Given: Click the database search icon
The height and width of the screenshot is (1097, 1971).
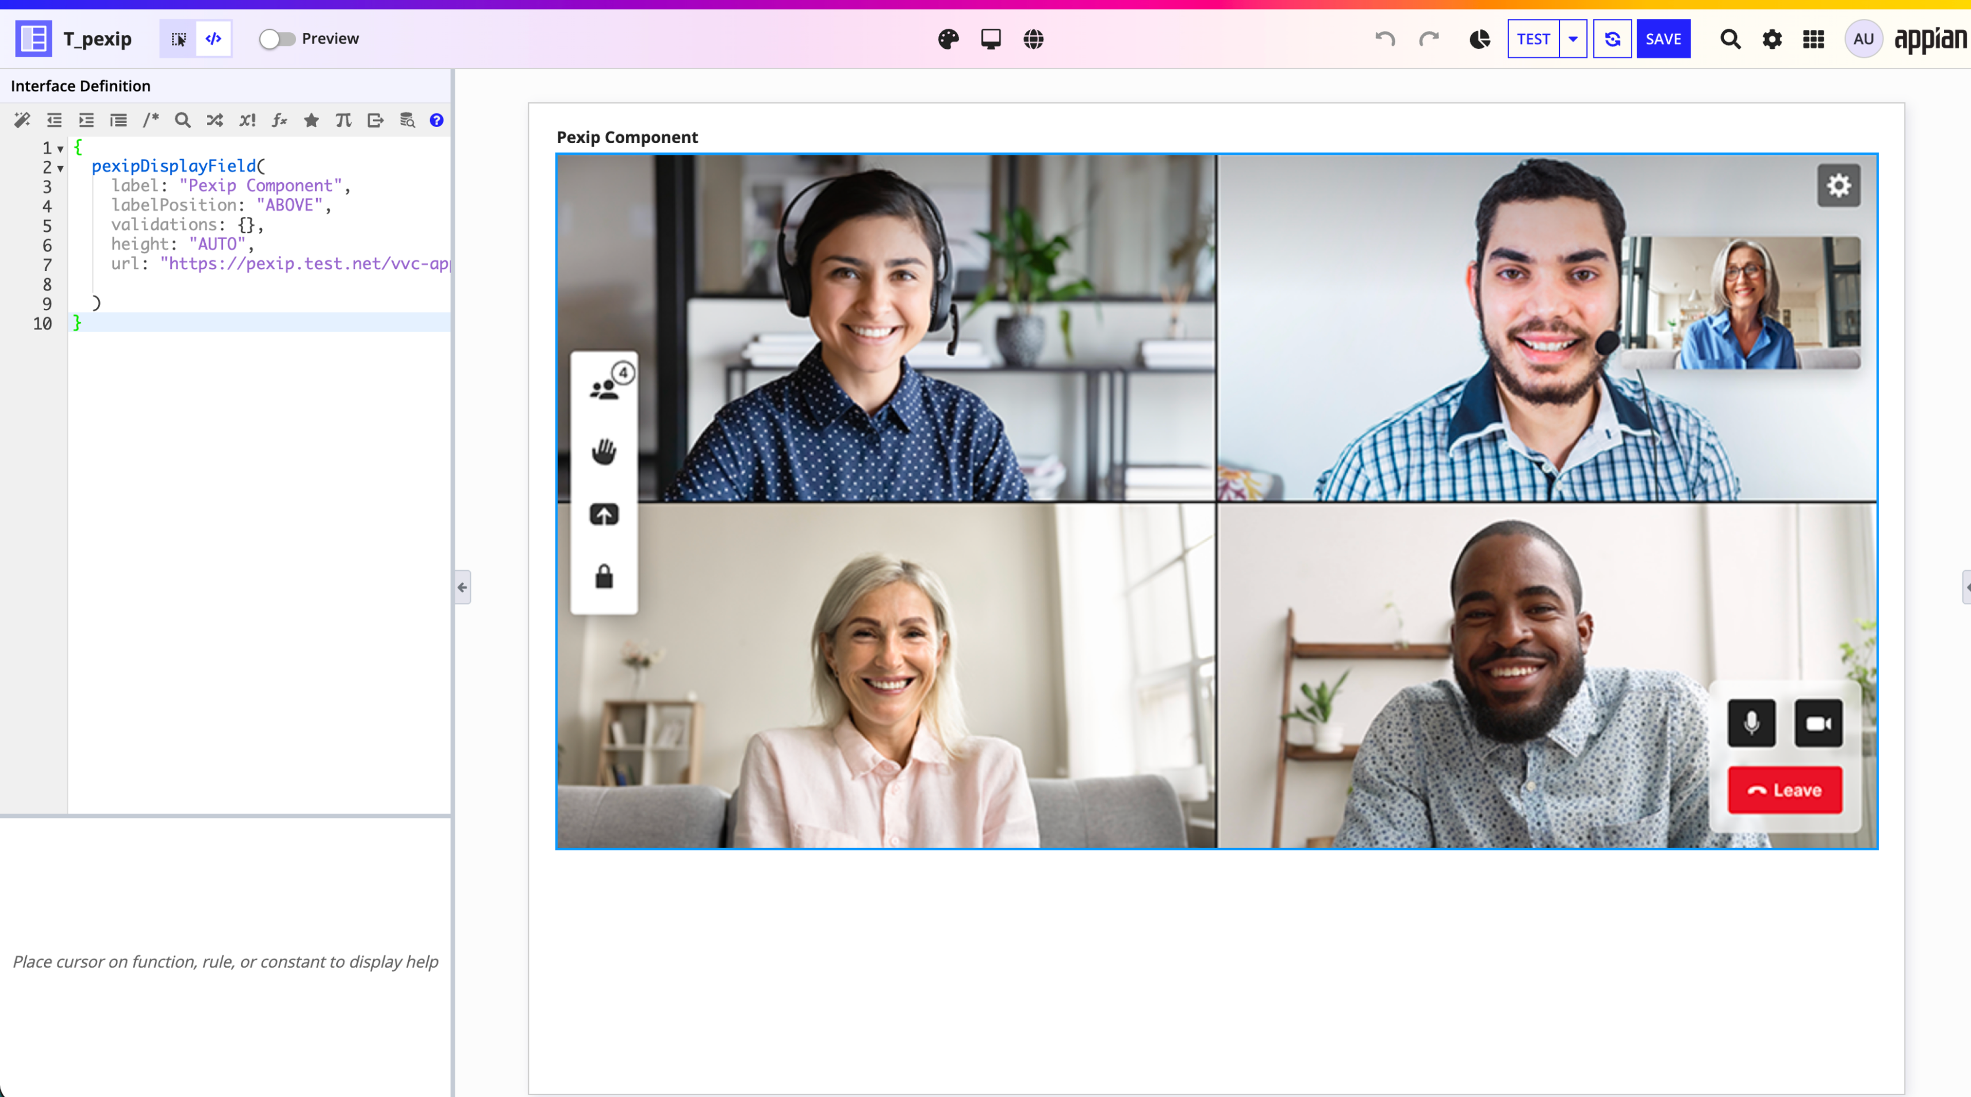Looking at the screenshot, I should pos(408,120).
